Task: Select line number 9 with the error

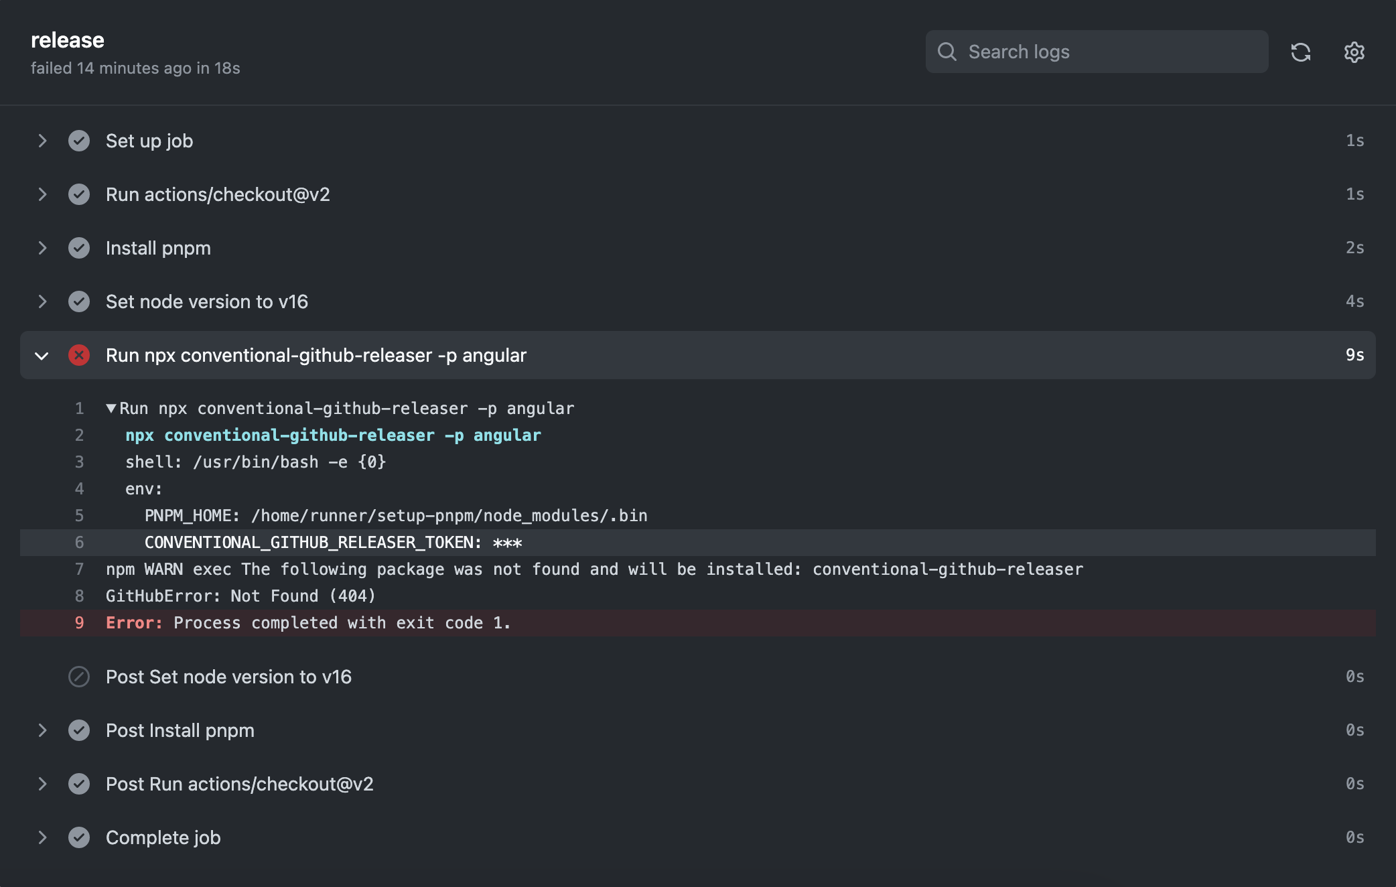Action: pos(79,622)
